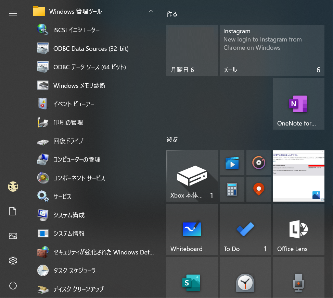Open タスク スケジューラ clock icon
Screen dimensions: 333x298
[x=43, y=271]
